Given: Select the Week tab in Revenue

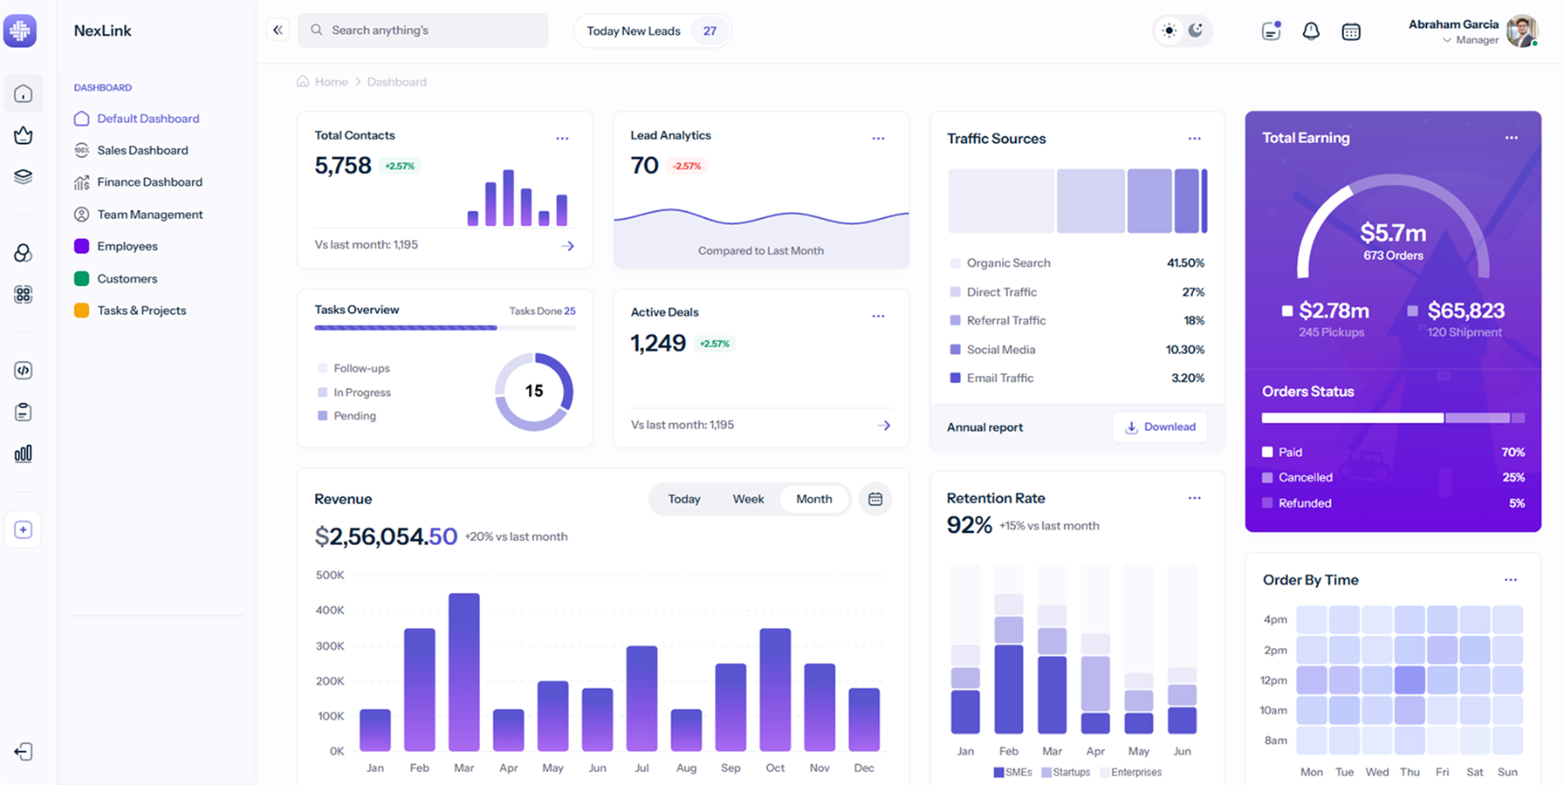Looking at the screenshot, I should click(x=748, y=499).
